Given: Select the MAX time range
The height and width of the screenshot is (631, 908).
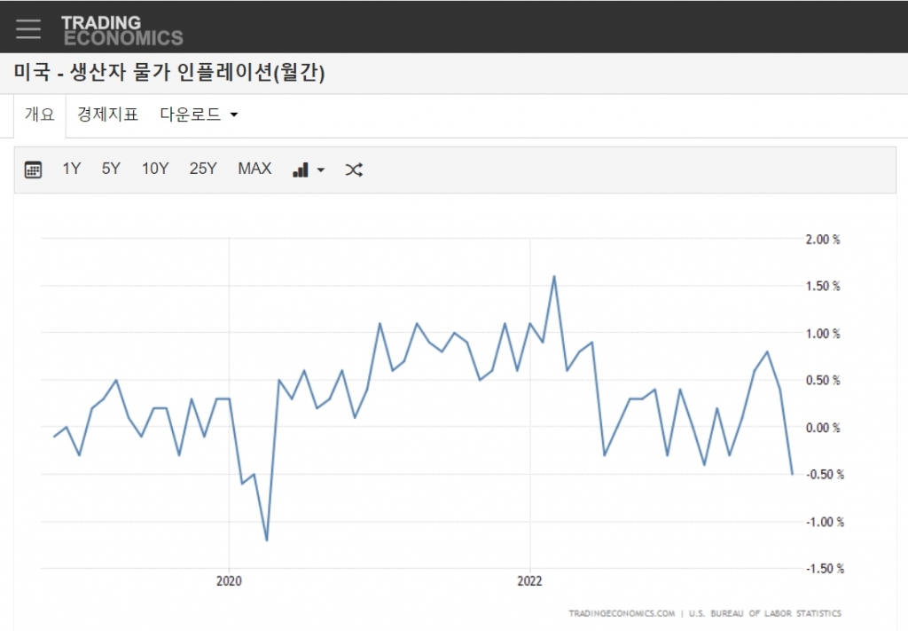Looking at the screenshot, I should pos(254,169).
